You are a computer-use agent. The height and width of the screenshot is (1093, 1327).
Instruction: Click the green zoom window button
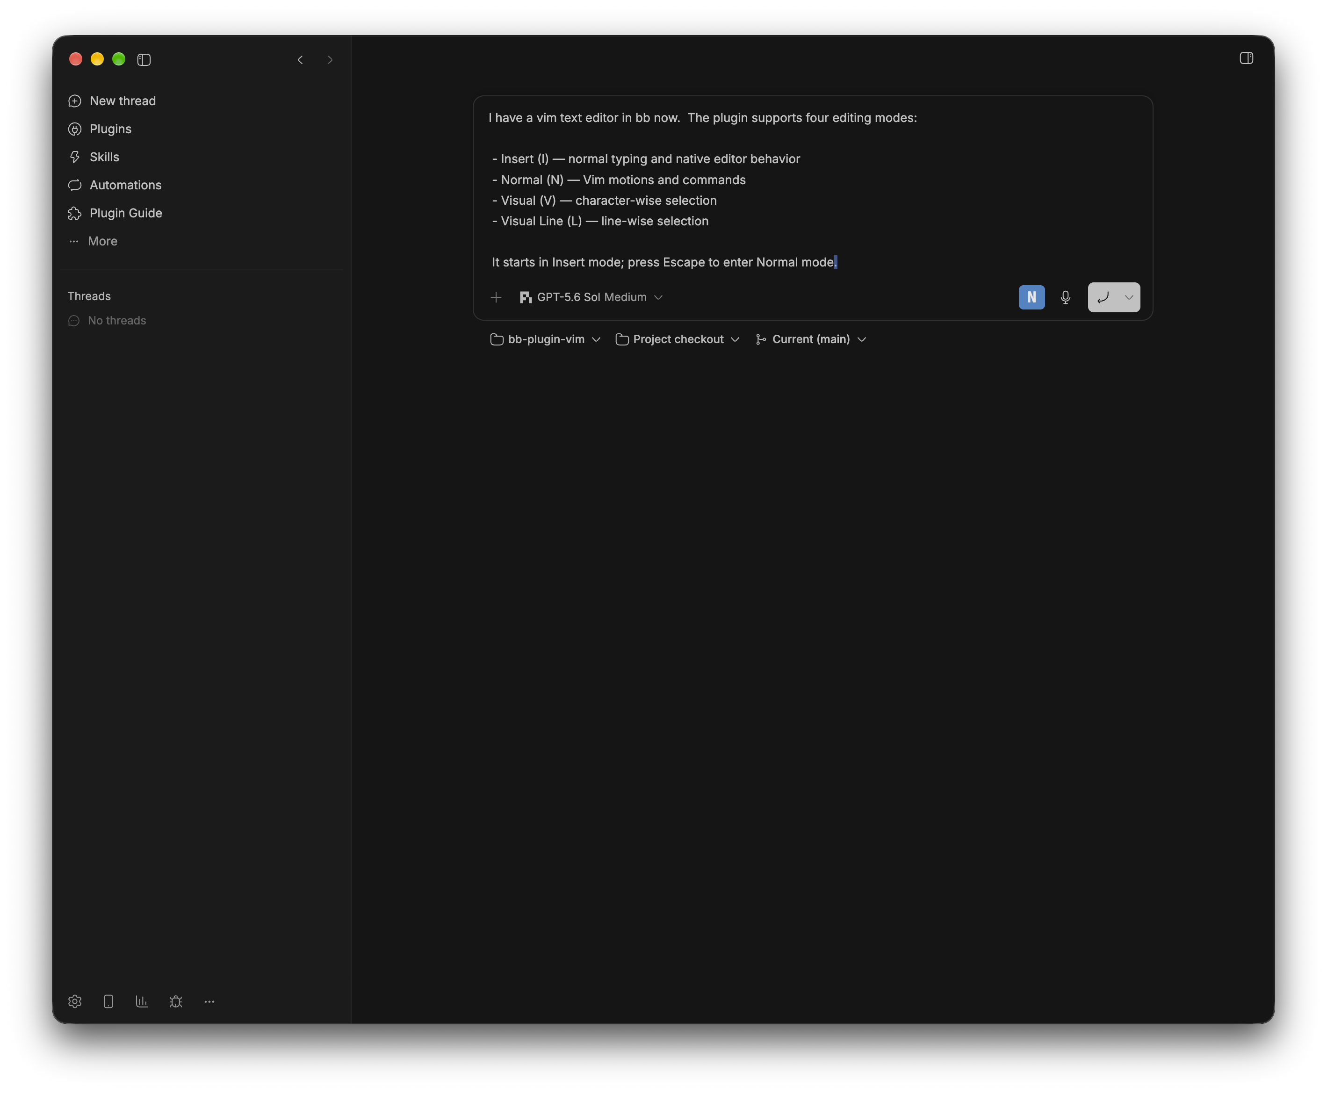point(118,59)
